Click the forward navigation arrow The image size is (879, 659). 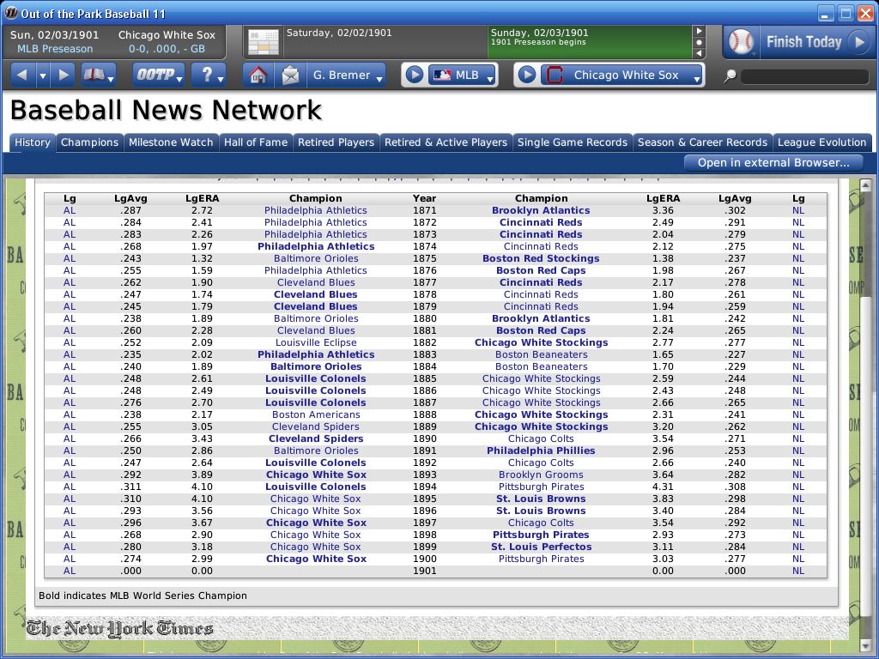[61, 75]
